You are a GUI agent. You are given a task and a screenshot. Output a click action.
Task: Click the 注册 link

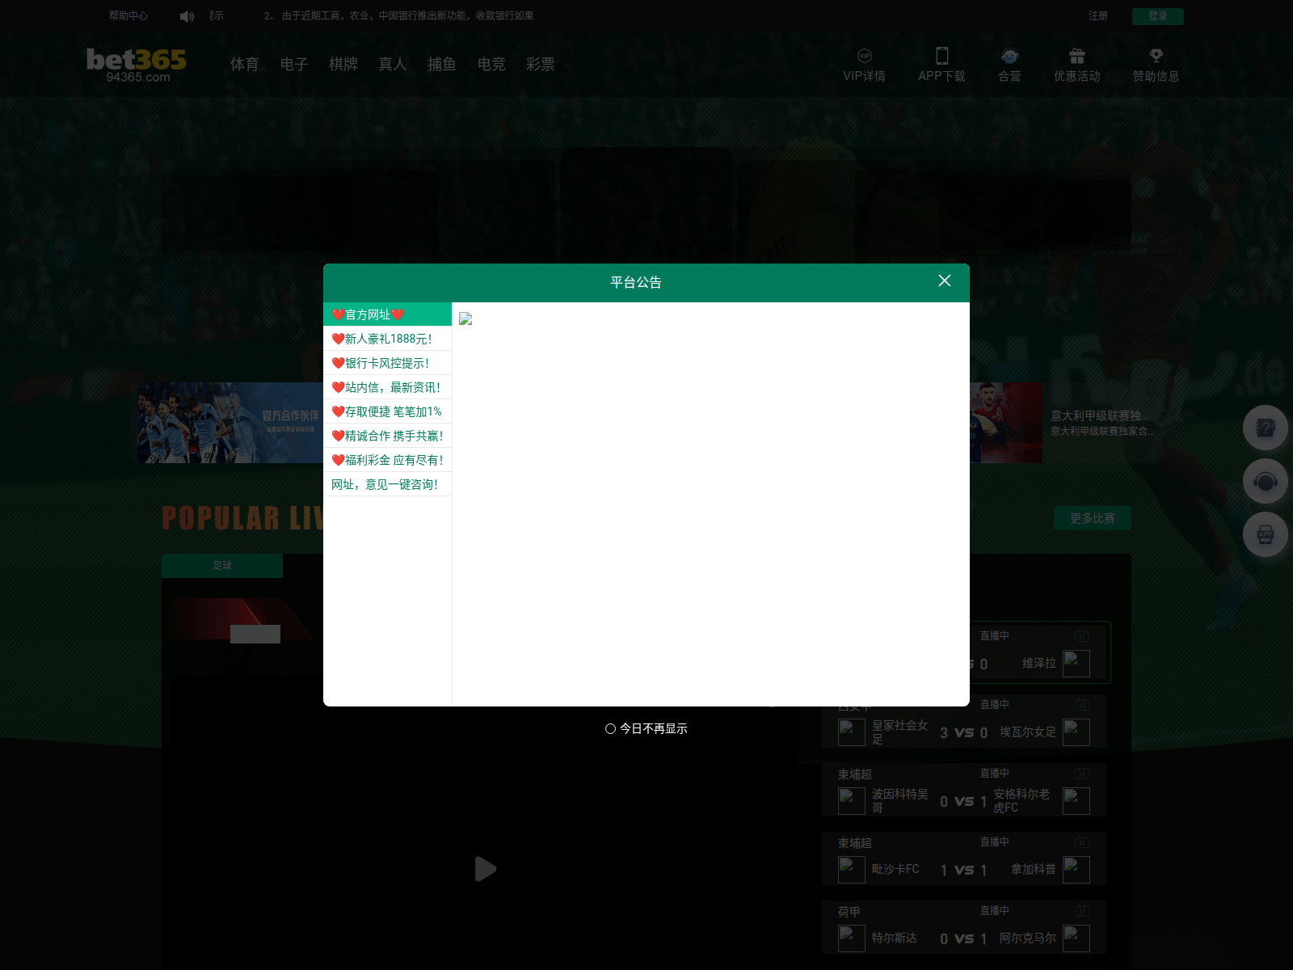coord(1097,15)
